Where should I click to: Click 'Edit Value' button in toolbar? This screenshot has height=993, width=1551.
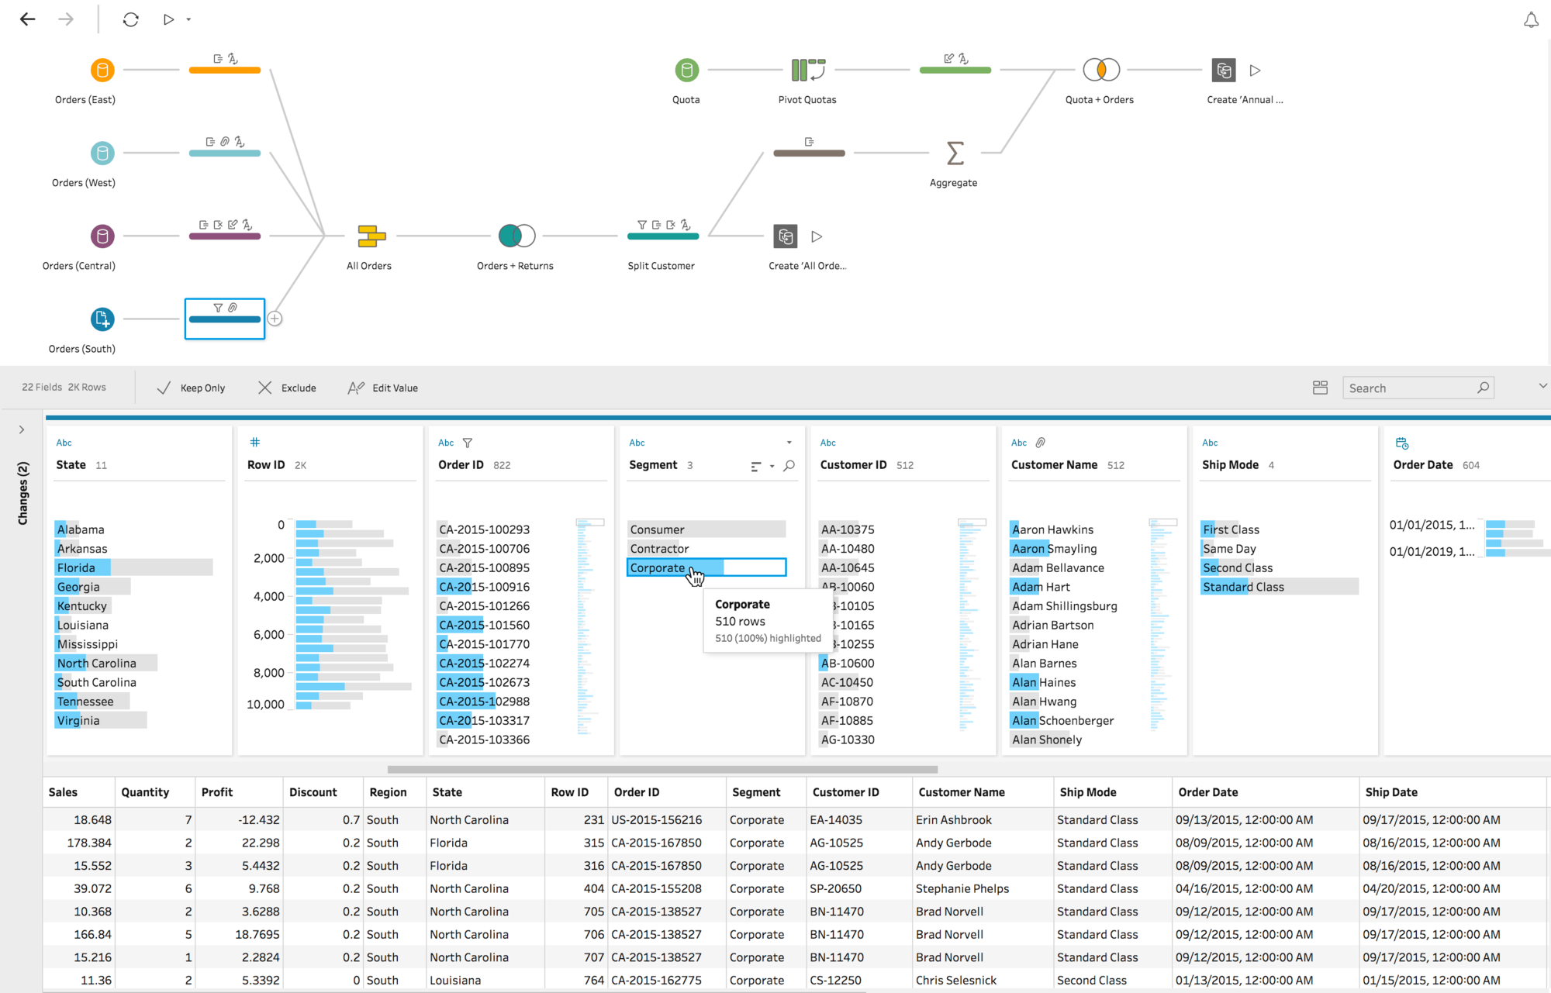[x=385, y=388]
